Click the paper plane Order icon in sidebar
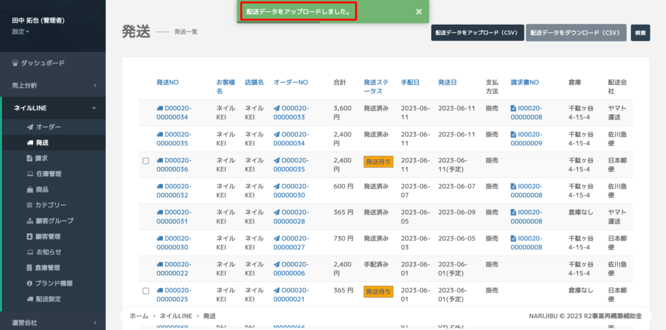 29,127
